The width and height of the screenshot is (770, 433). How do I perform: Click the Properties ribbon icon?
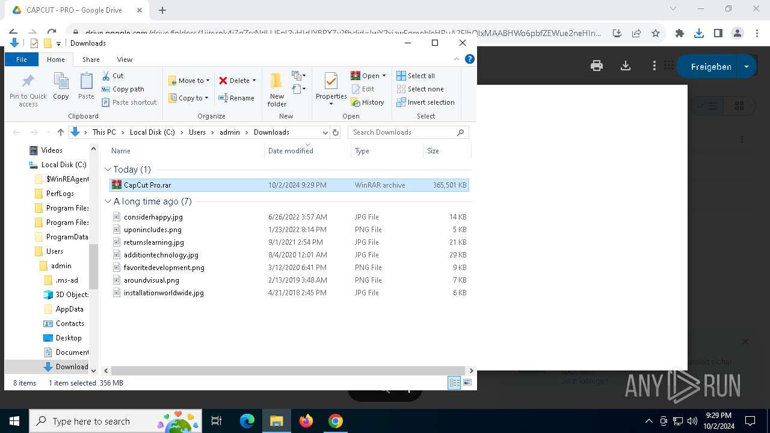coord(331,81)
